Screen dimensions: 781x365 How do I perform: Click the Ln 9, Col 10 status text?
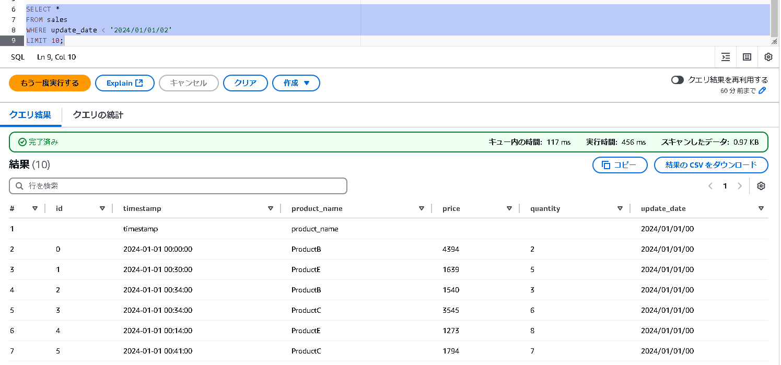click(x=56, y=57)
